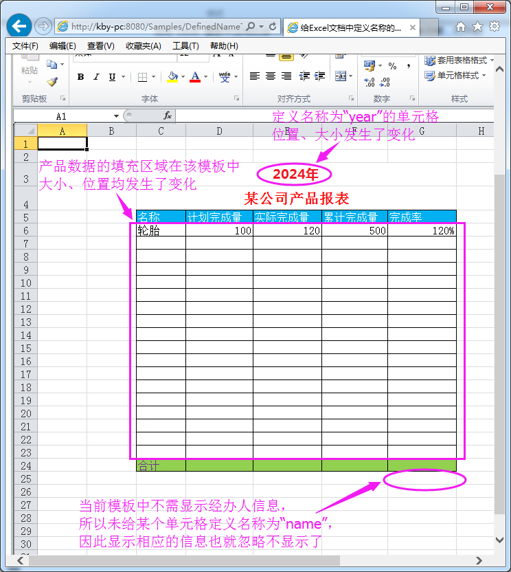The width and height of the screenshot is (511, 572).
Task: Click the percent style button
Action: 392,66
